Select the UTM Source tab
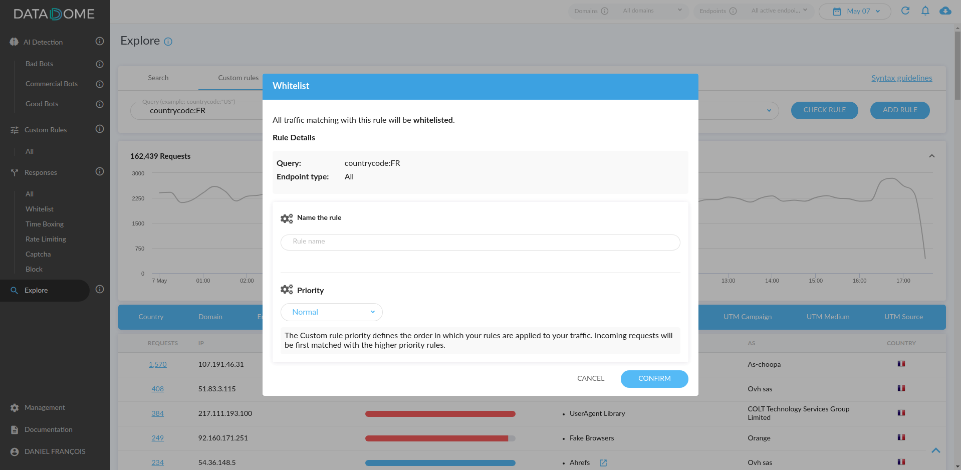Viewport: 961px width, 470px height. (904, 317)
